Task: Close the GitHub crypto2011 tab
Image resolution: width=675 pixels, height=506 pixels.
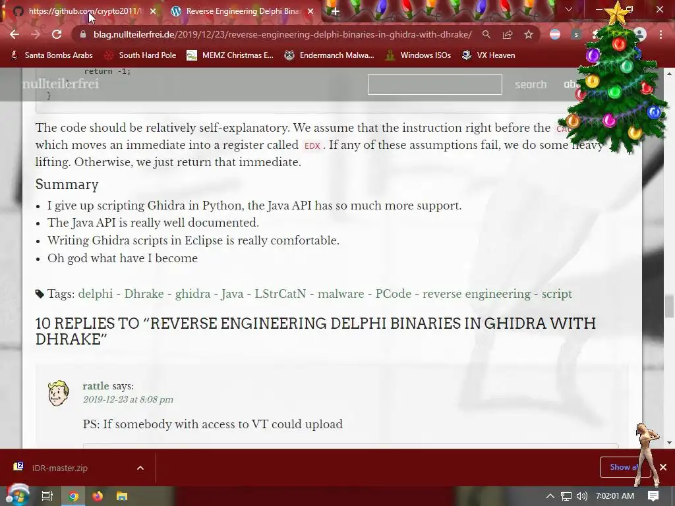Action: tap(153, 11)
